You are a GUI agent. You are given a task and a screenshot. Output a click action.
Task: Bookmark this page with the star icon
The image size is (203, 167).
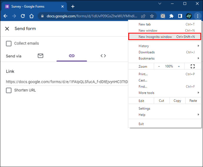[152, 16]
